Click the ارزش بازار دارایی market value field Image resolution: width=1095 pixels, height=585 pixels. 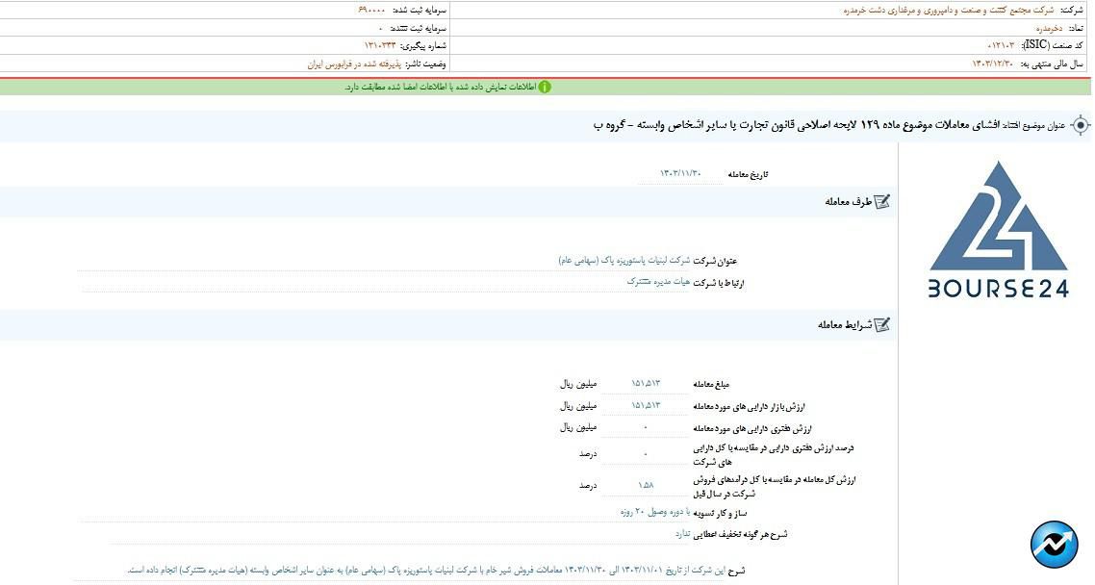click(x=646, y=406)
